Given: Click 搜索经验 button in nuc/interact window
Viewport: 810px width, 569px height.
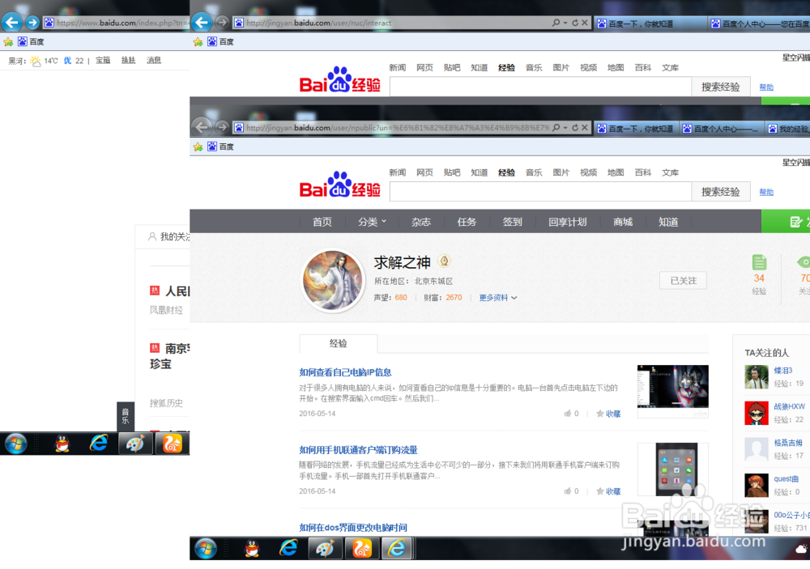Looking at the screenshot, I should [721, 87].
